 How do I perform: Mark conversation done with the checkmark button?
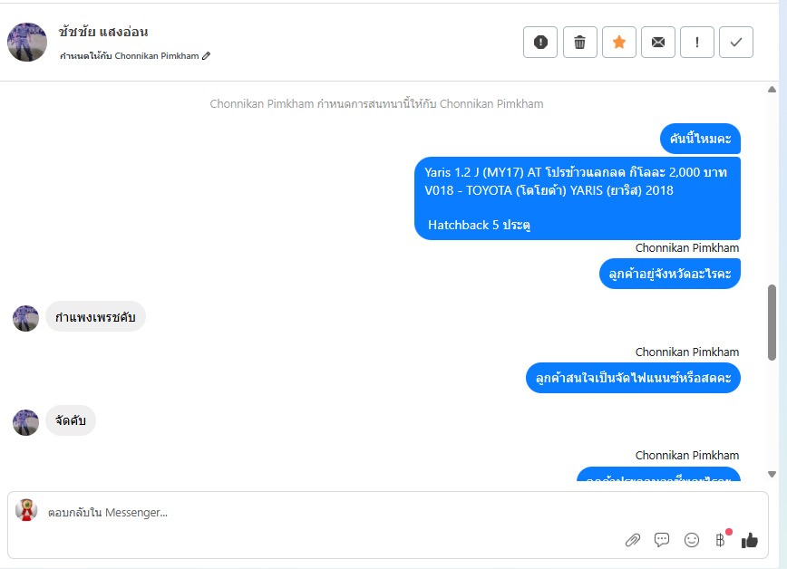[x=736, y=43]
